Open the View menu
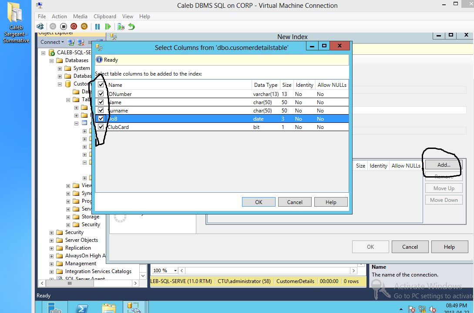Viewport: 474px width, 313px height. point(128,16)
